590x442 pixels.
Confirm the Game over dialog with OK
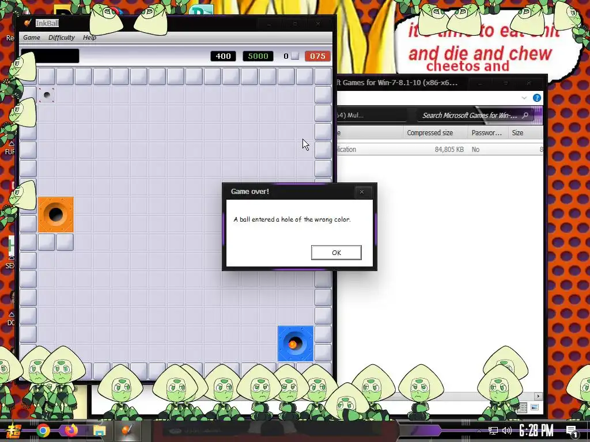point(336,253)
